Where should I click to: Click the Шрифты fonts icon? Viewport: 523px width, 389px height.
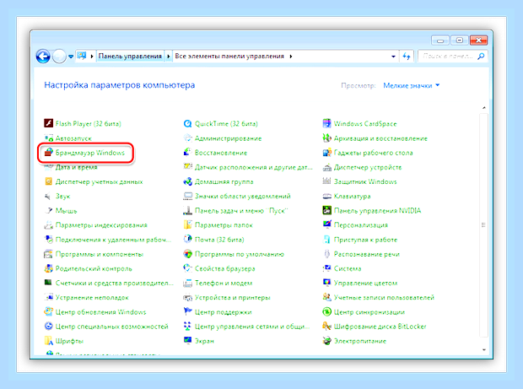tap(49, 341)
